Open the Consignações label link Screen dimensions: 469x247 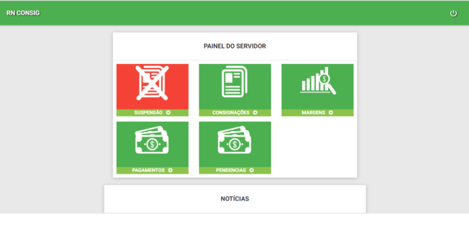pos(230,112)
